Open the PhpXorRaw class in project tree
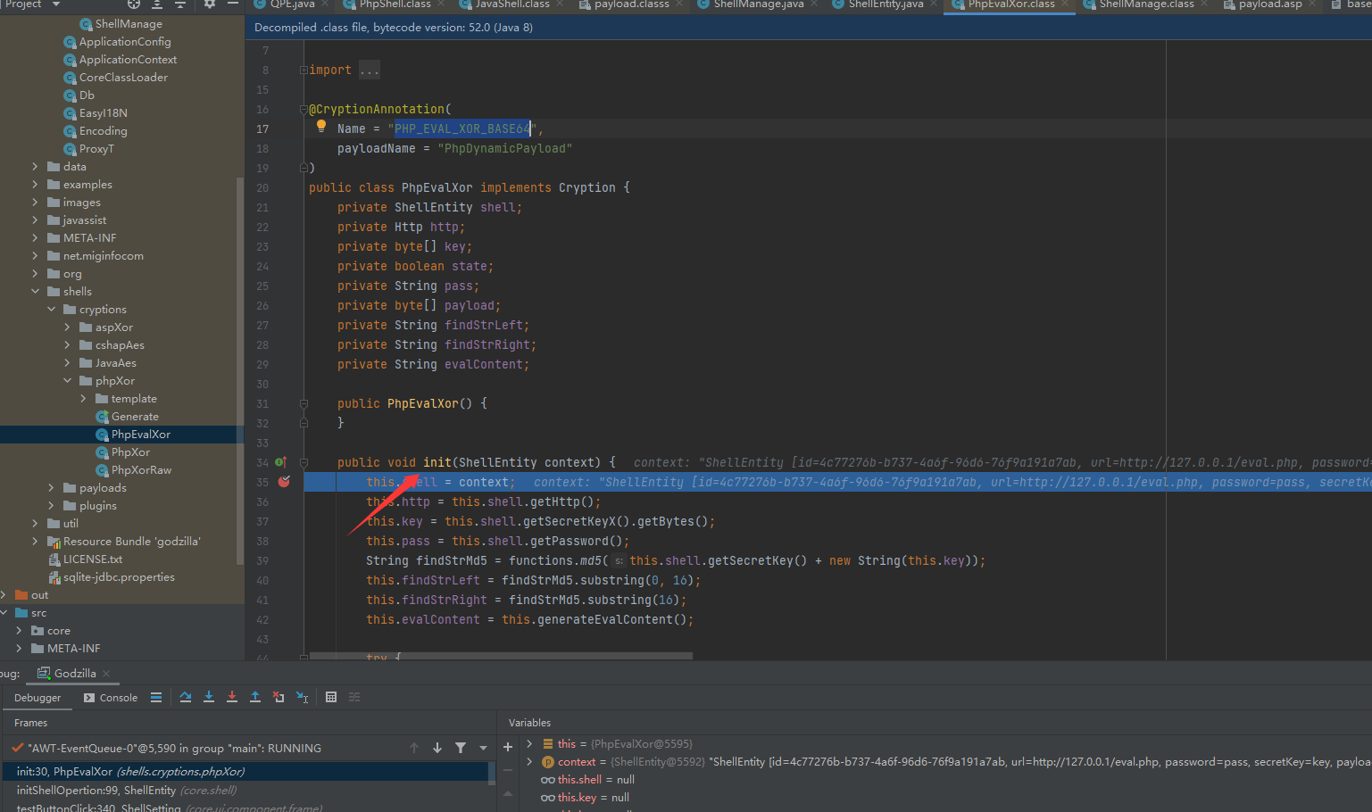 coord(141,470)
